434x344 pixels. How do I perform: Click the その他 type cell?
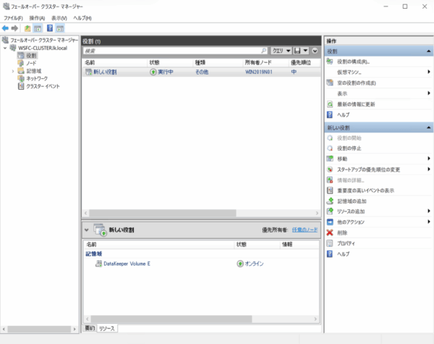[x=202, y=72]
